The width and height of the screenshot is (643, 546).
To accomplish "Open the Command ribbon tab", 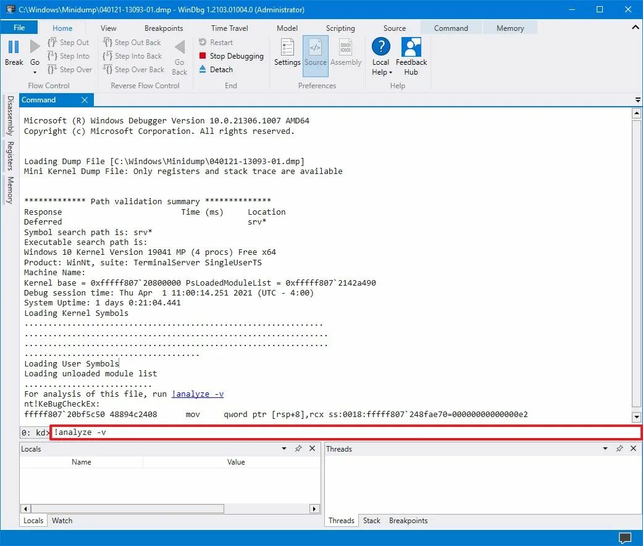I will click(x=451, y=28).
